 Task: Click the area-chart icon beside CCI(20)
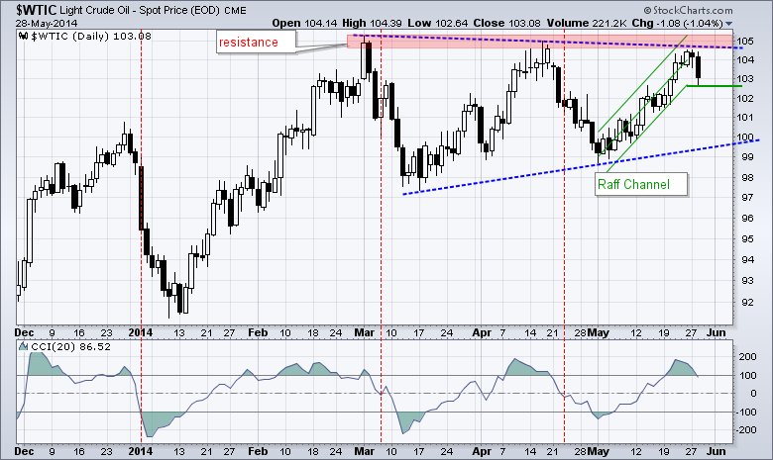click(24, 347)
